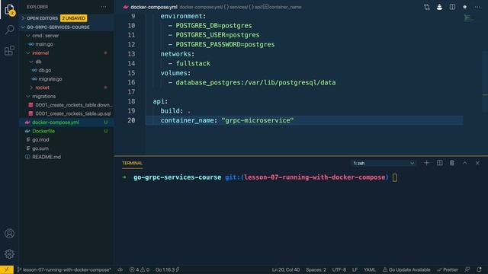Select the TERMINAL panel tab
The width and height of the screenshot is (488, 274).
132,163
